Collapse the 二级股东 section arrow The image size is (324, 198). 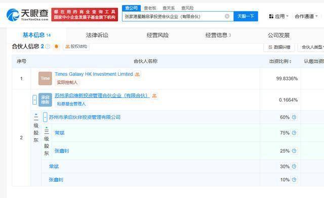point(36,114)
